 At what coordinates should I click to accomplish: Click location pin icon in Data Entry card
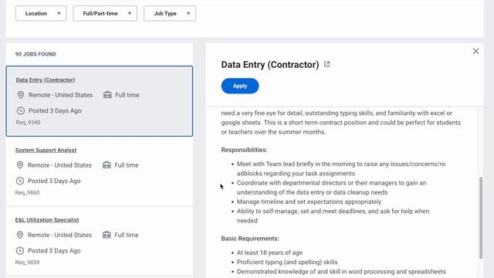click(21, 95)
